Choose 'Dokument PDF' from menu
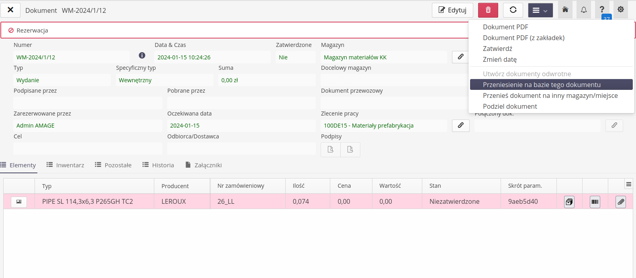636x278 pixels. (x=505, y=27)
